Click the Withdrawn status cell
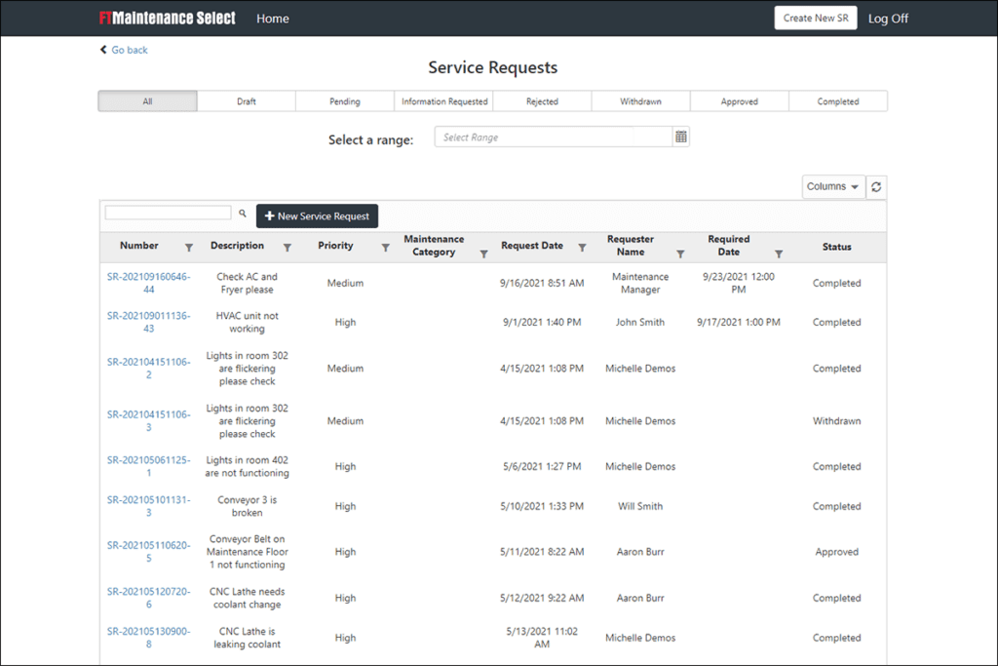Image resolution: width=998 pixels, height=666 pixels. tap(836, 421)
